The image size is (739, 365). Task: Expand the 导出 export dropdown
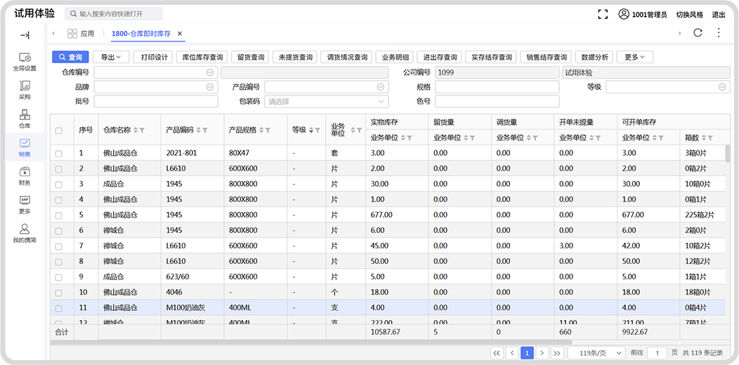[x=111, y=57]
